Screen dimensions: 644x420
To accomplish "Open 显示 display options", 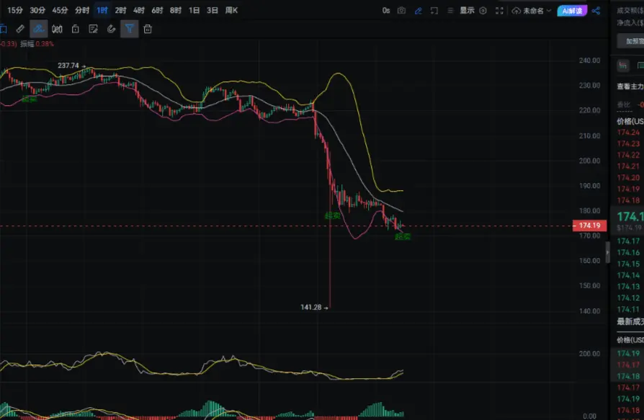I will [467, 11].
